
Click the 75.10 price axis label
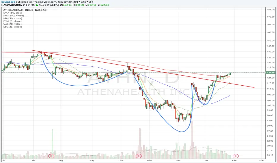[271, 155]
